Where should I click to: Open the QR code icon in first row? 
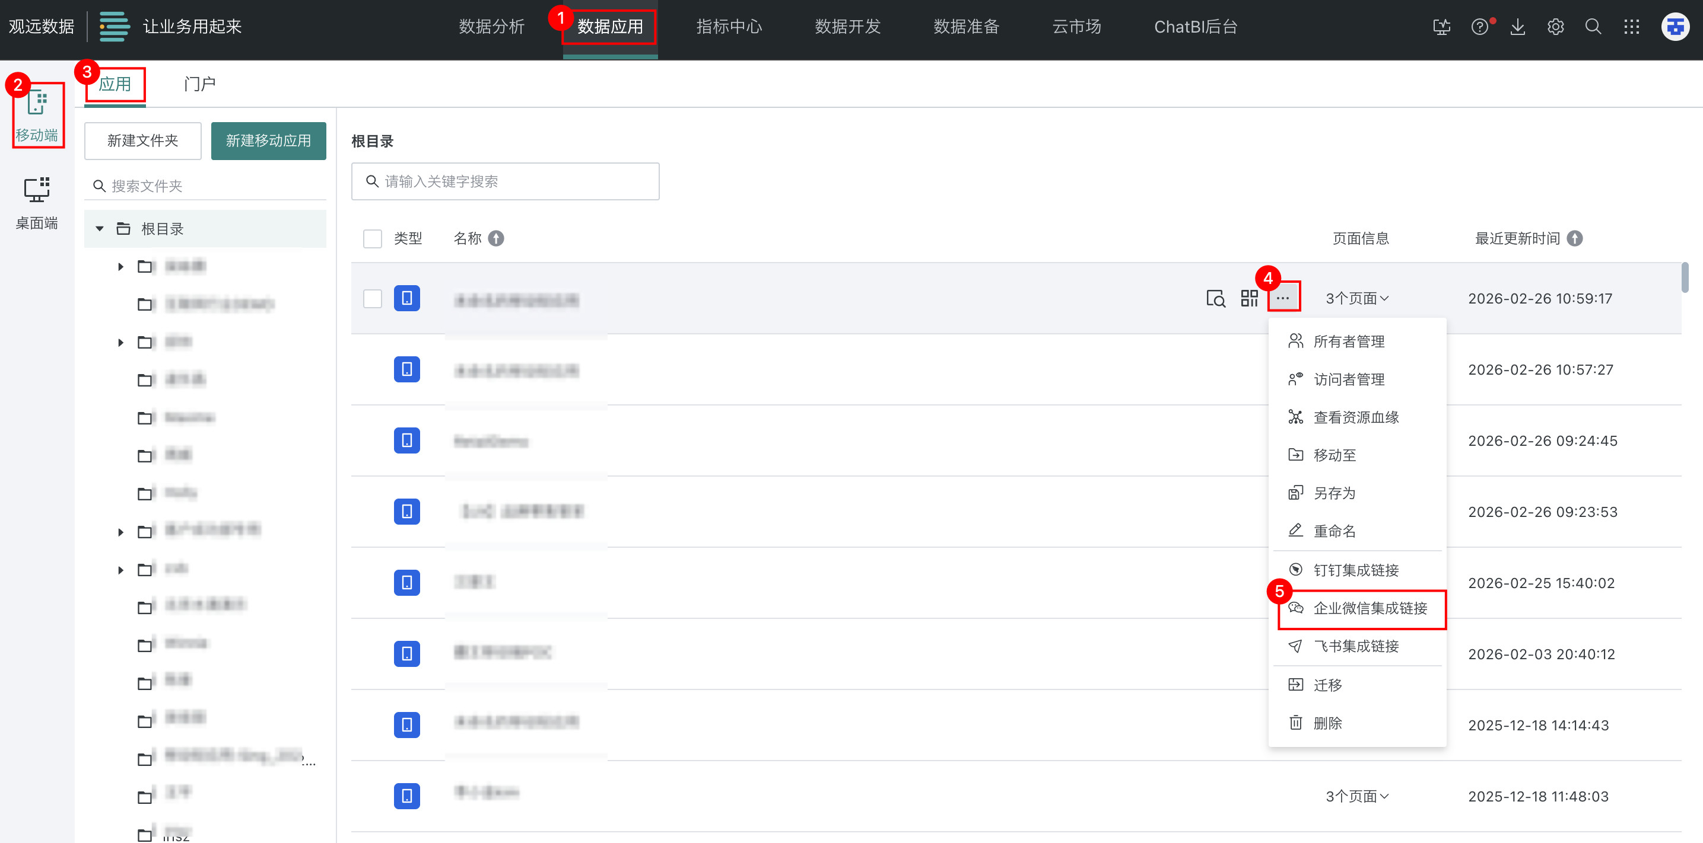[1249, 299]
